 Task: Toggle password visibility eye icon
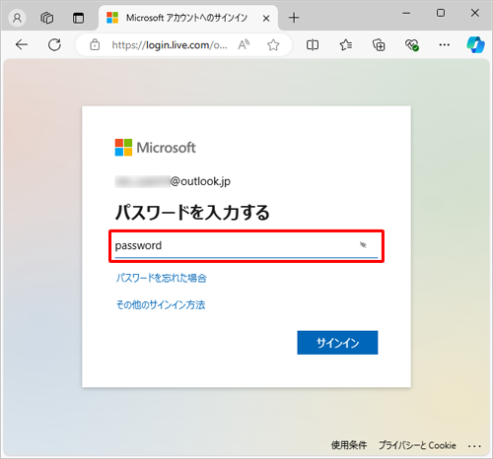click(x=363, y=245)
